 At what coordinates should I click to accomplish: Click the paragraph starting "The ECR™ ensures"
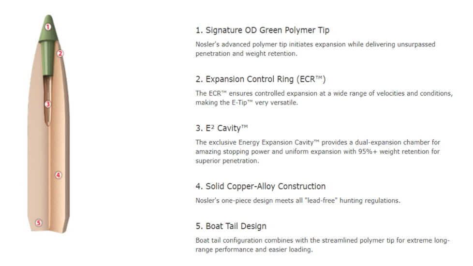pos(324,98)
